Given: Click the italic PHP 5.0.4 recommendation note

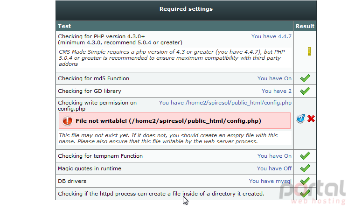Looking at the screenshot, I should click(x=172, y=58).
